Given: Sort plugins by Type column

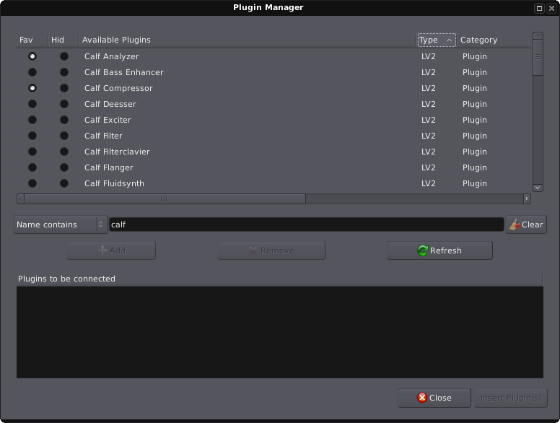Looking at the screenshot, I should [x=436, y=40].
